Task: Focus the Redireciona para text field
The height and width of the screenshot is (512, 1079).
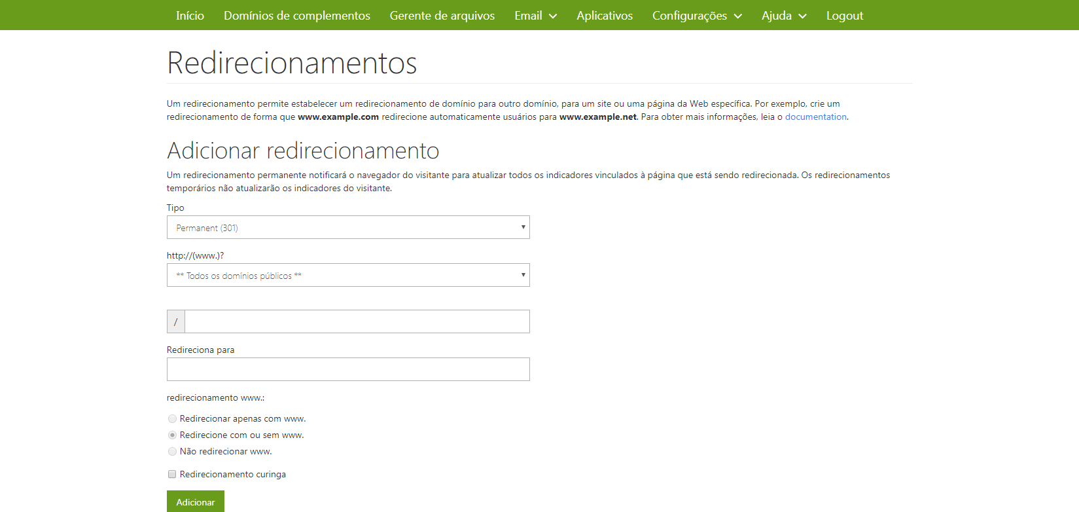Action: point(348,369)
